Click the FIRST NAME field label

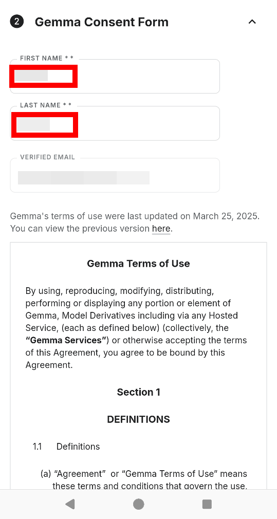47,58
